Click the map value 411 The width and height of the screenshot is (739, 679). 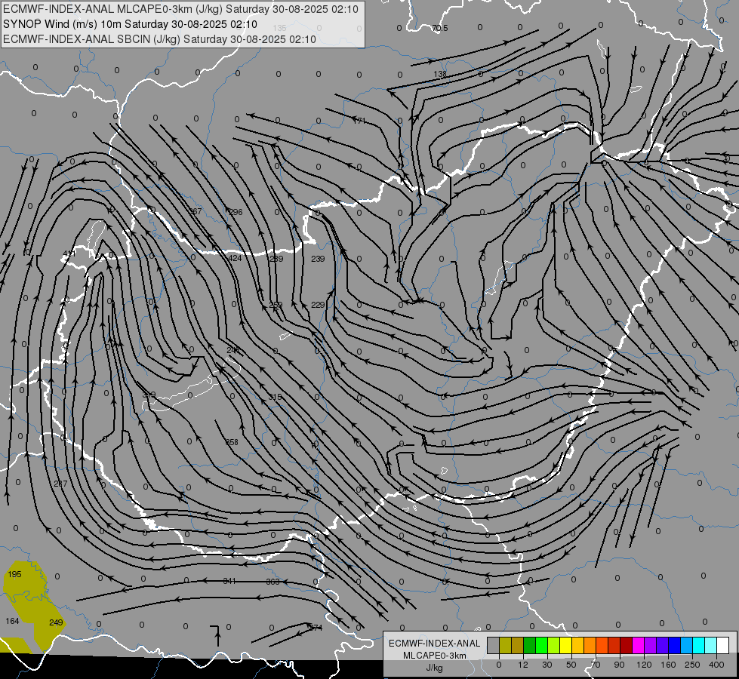[x=69, y=253]
